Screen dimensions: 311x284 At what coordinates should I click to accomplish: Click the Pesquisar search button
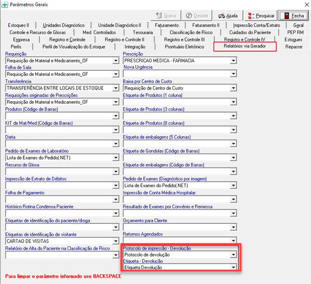click(261, 15)
